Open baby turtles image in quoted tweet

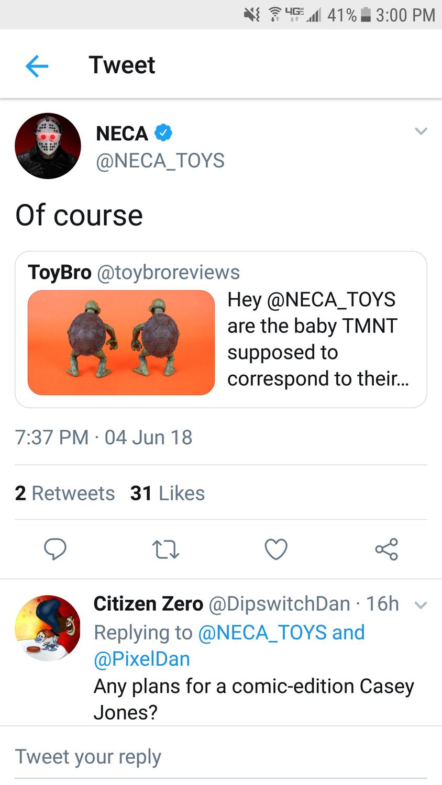coord(121,342)
